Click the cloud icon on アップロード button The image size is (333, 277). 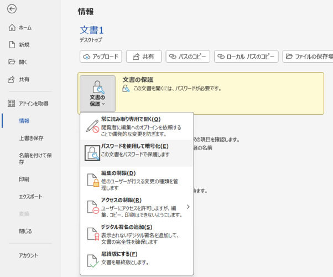pos(87,57)
